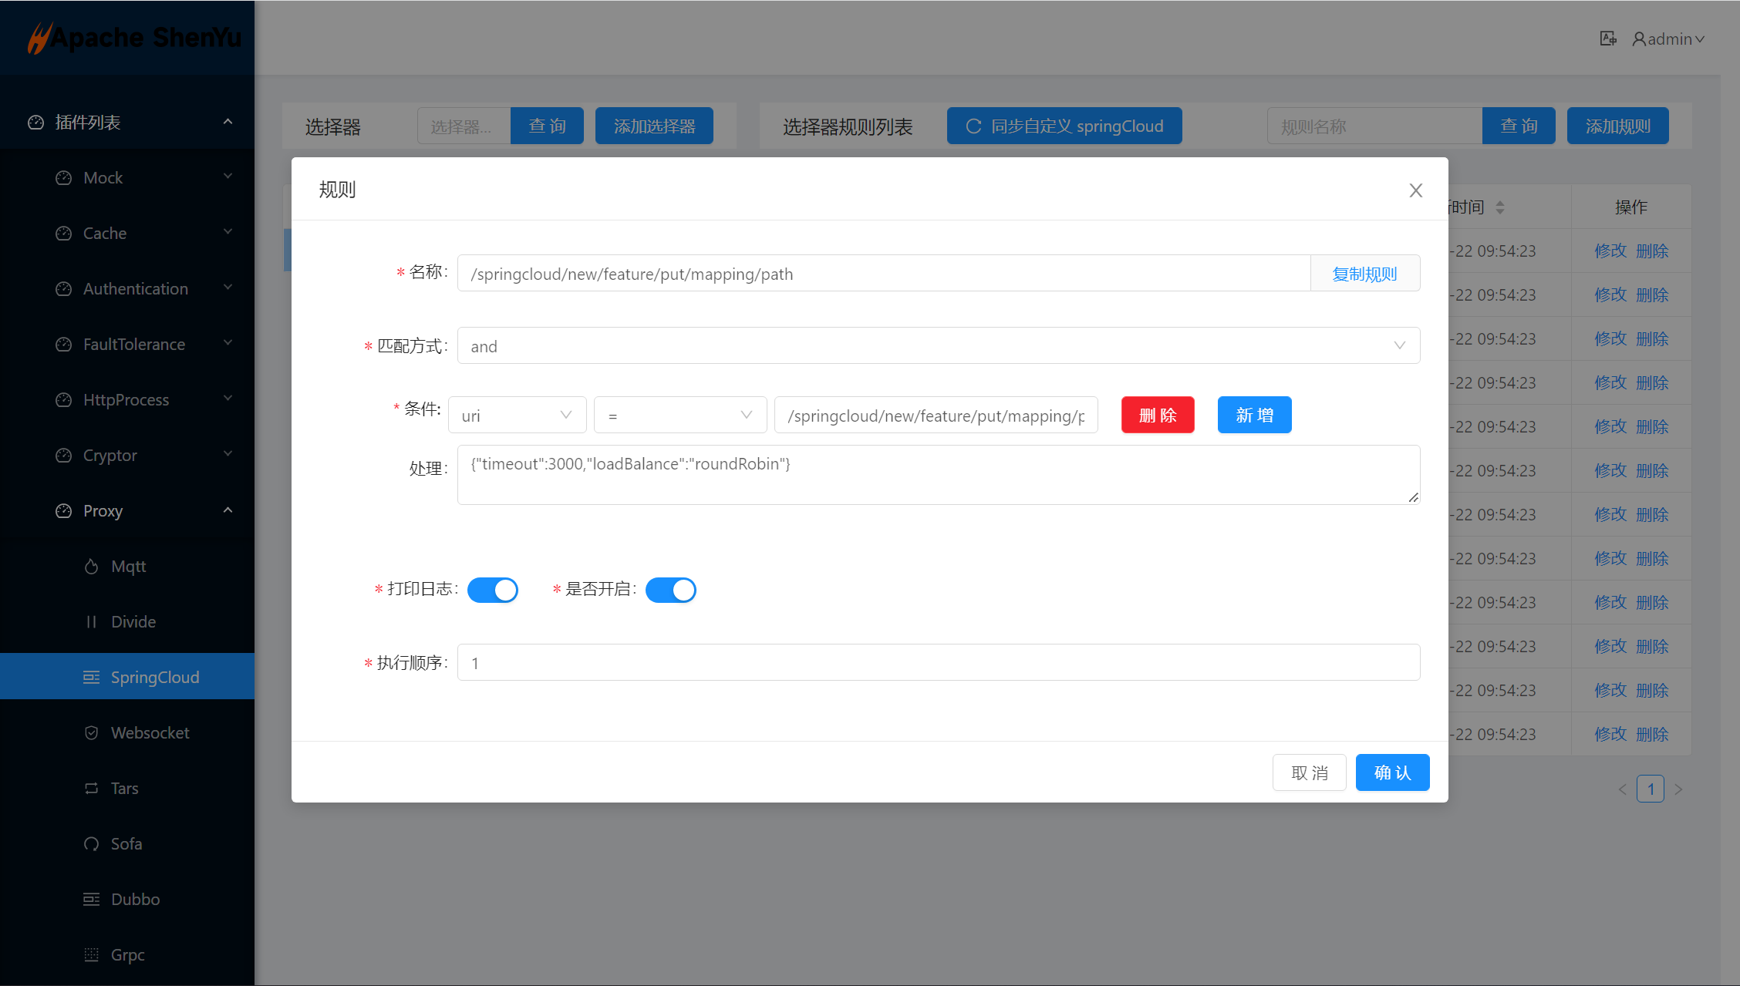
Task: Select the SpringCloud menu item
Action: (x=154, y=678)
